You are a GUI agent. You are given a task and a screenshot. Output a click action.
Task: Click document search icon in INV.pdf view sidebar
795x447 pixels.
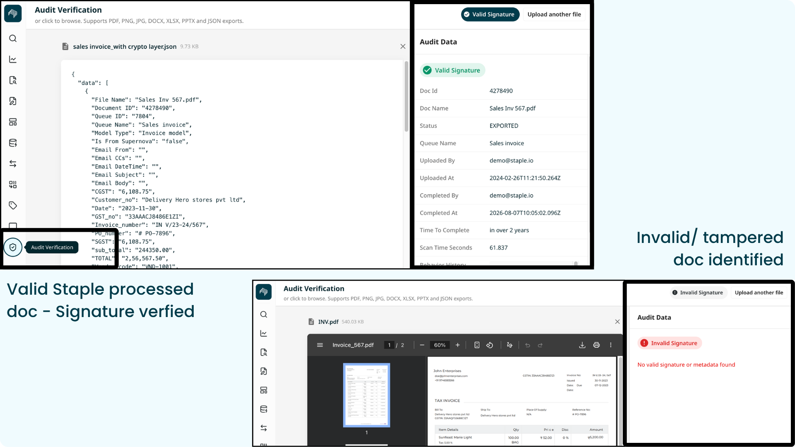point(264,353)
